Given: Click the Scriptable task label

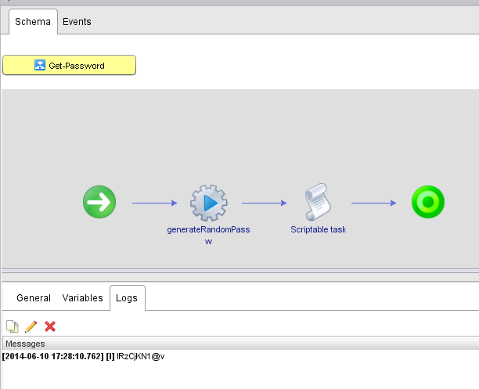Looking at the screenshot, I should point(318,229).
